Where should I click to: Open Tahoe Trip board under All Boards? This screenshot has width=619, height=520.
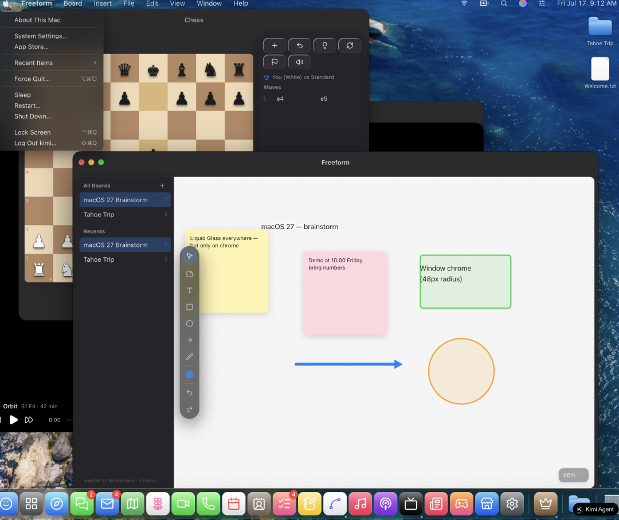click(125, 215)
